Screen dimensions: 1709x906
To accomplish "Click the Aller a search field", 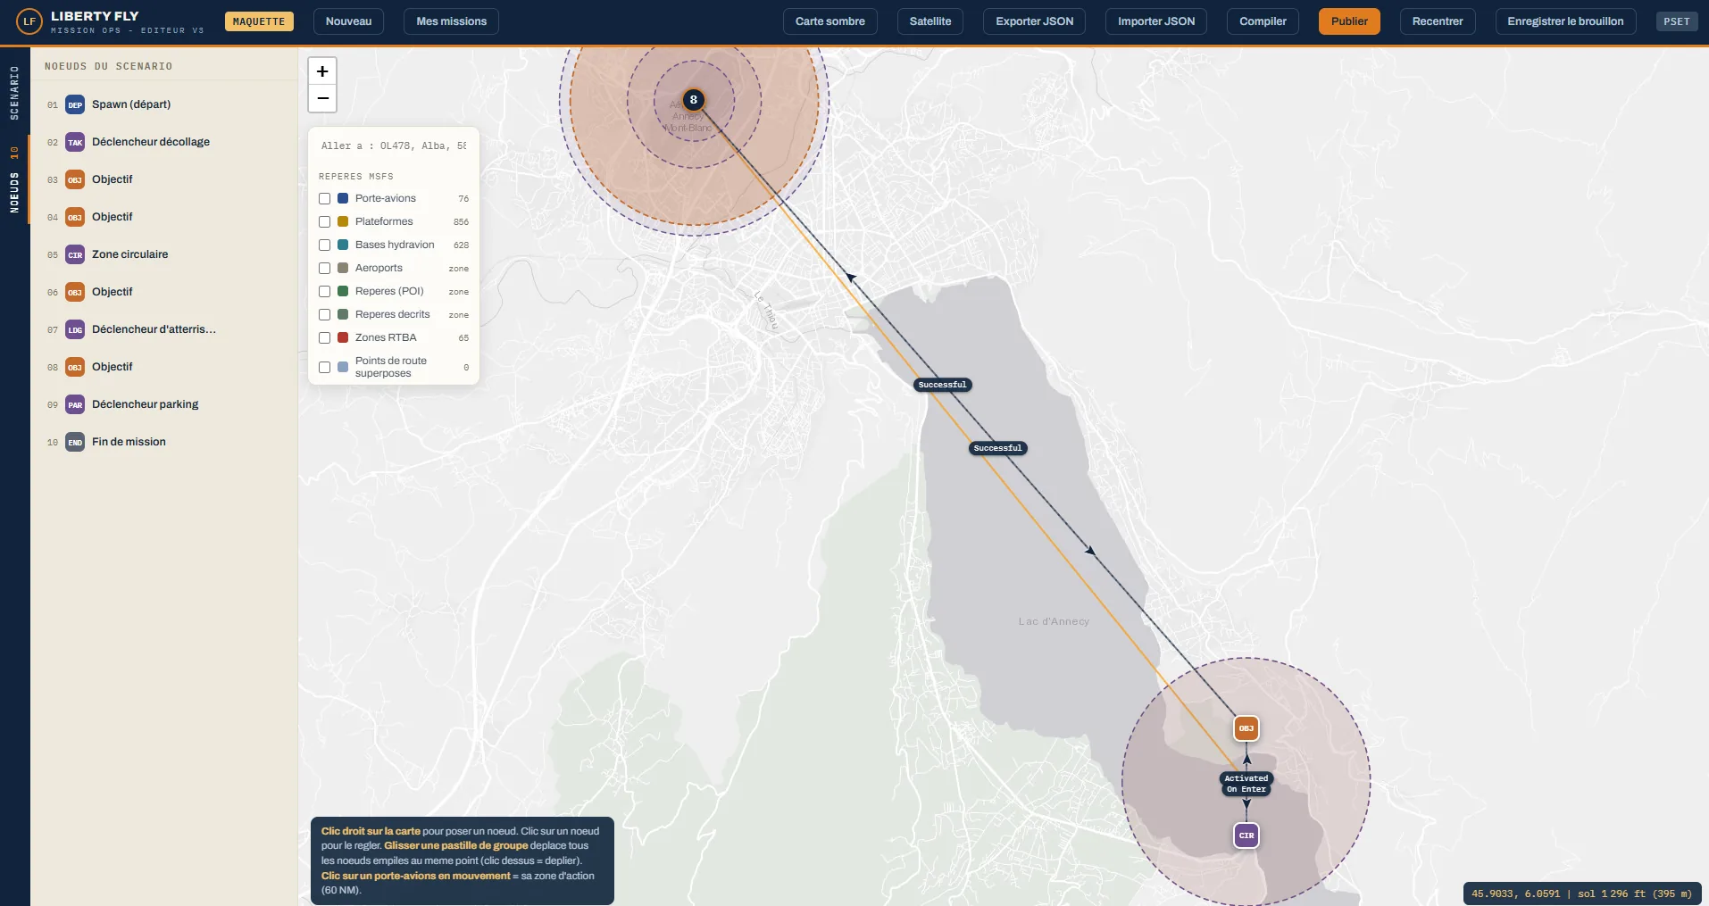I will point(394,145).
